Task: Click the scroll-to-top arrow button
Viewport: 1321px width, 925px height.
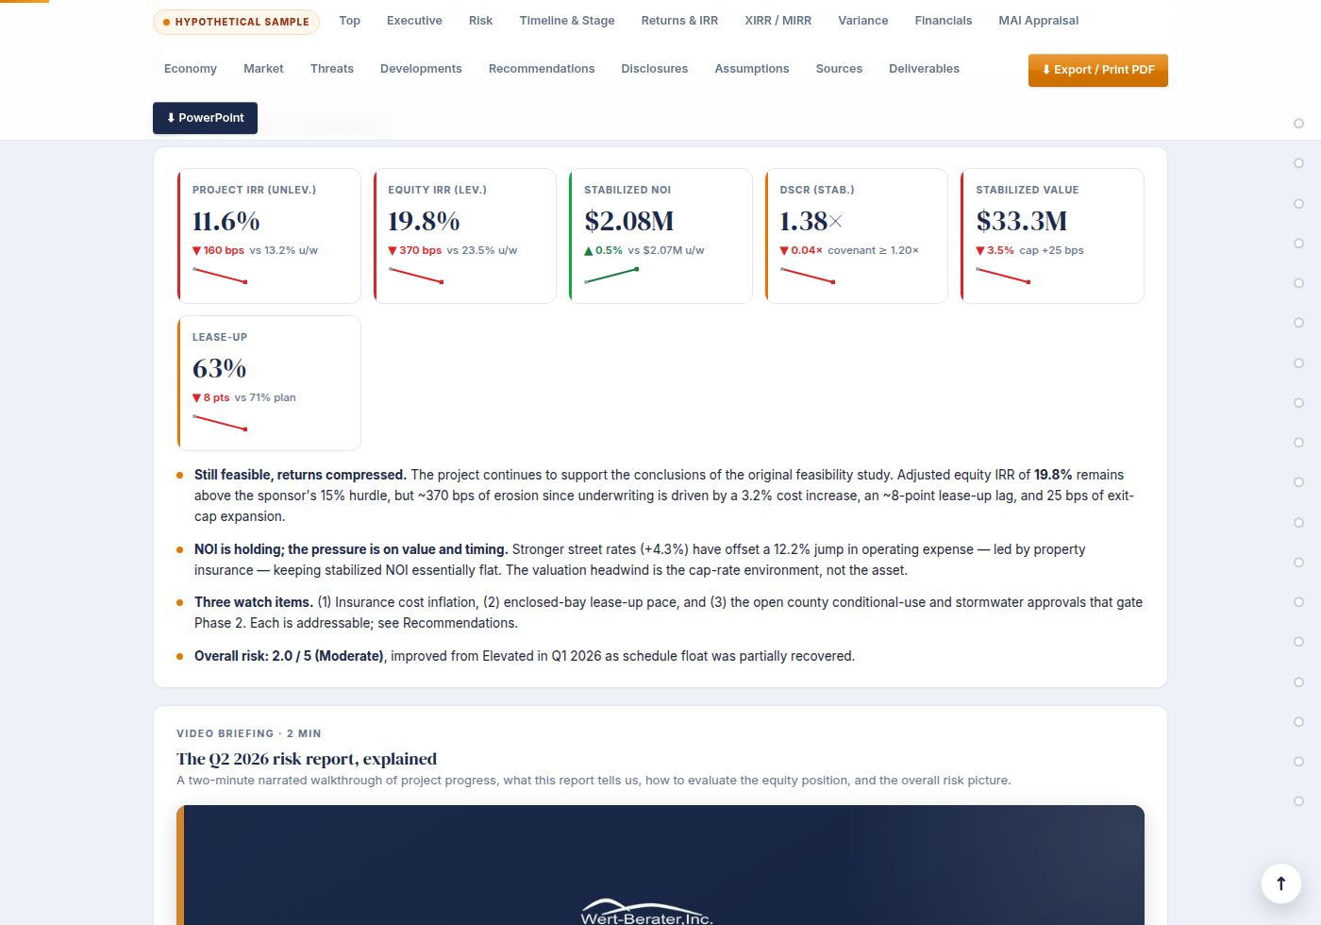Action: click(1280, 883)
